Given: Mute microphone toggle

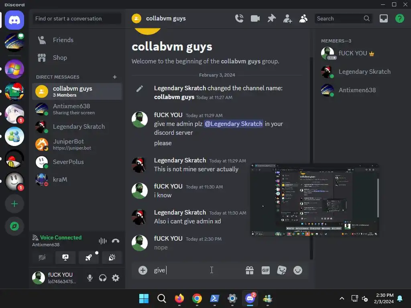Looking at the screenshot, I should click(90, 278).
